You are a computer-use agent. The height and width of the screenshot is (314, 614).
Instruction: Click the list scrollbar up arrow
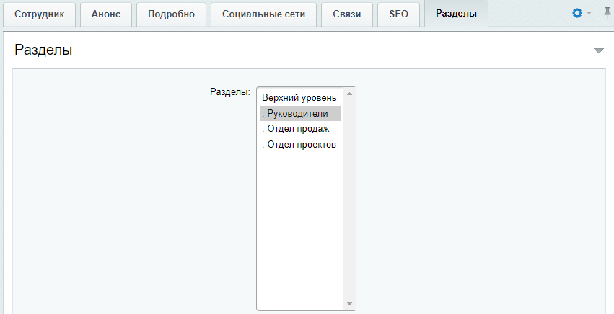pyautogui.click(x=349, y=94)
